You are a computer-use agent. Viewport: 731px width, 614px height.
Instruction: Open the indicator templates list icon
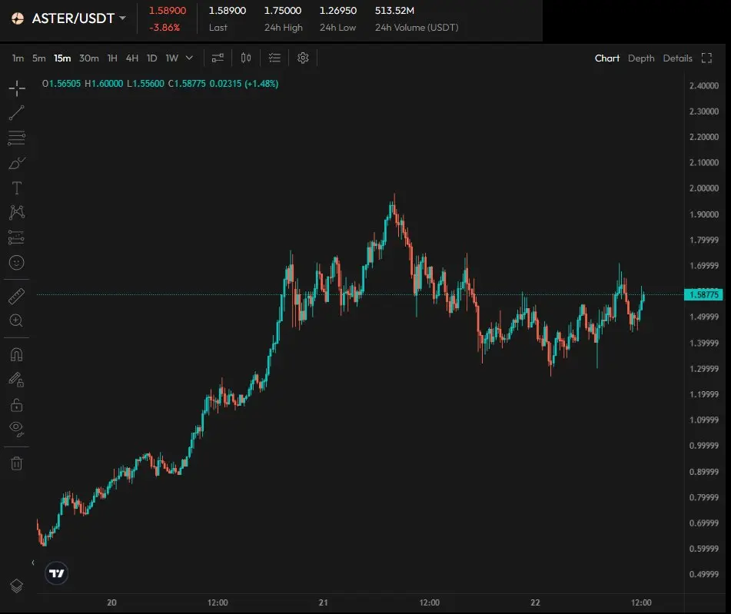pyautogui.click(x=274, y=58)
